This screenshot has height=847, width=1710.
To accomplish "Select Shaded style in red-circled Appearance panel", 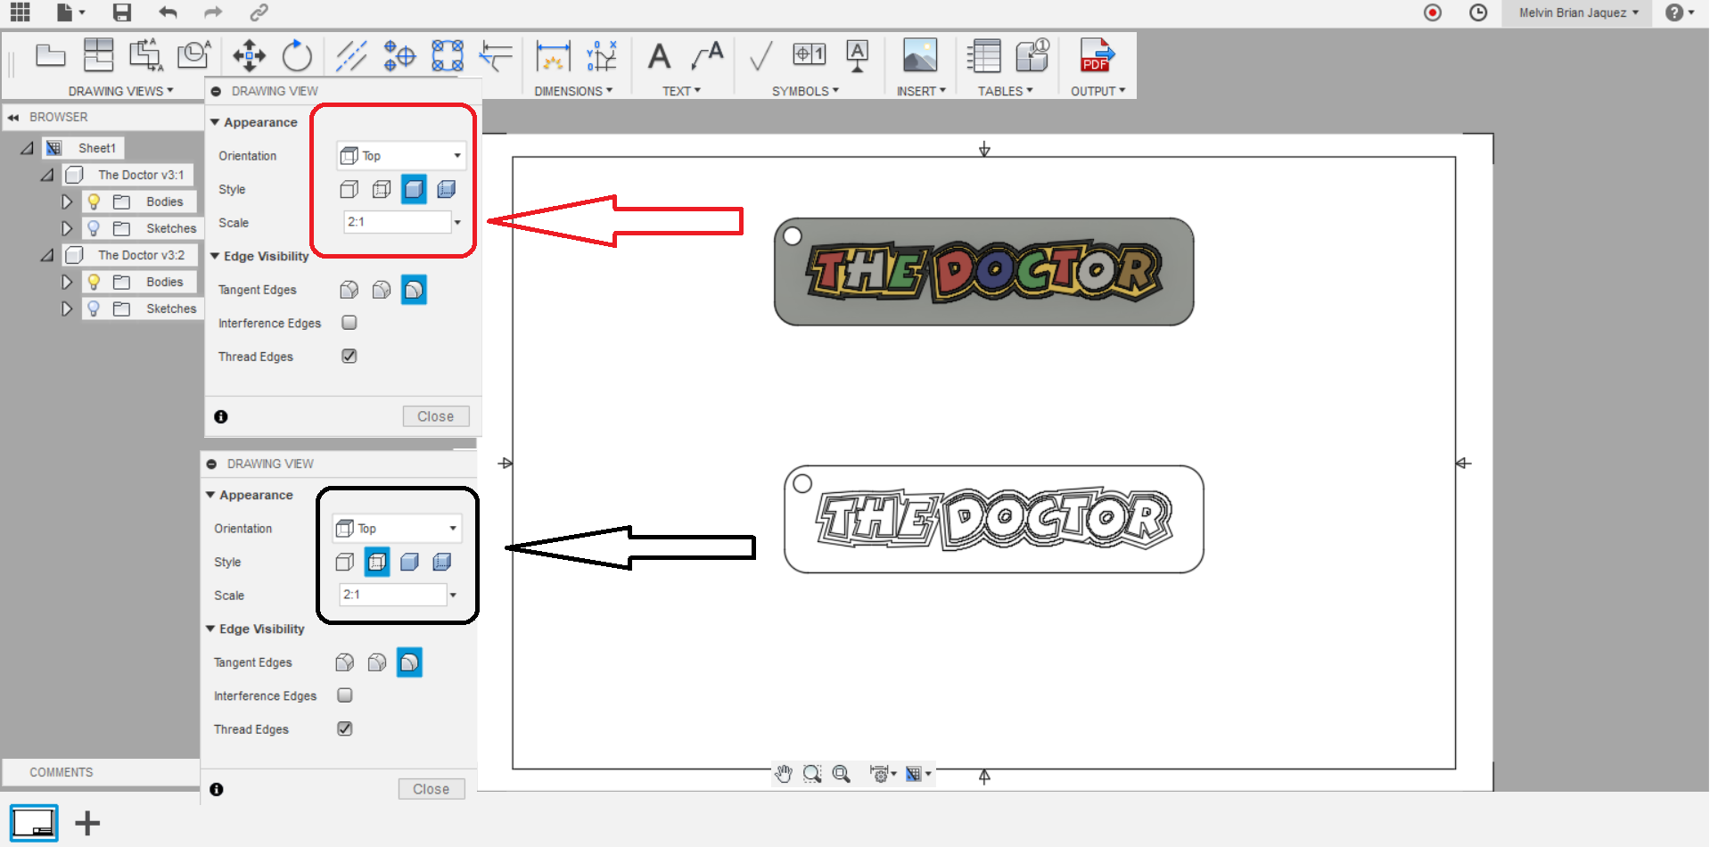I will click(x=414, y=189).
